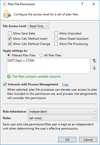Click the OK button
This screenshot has height=145, width=100.
tap(67, 140)
